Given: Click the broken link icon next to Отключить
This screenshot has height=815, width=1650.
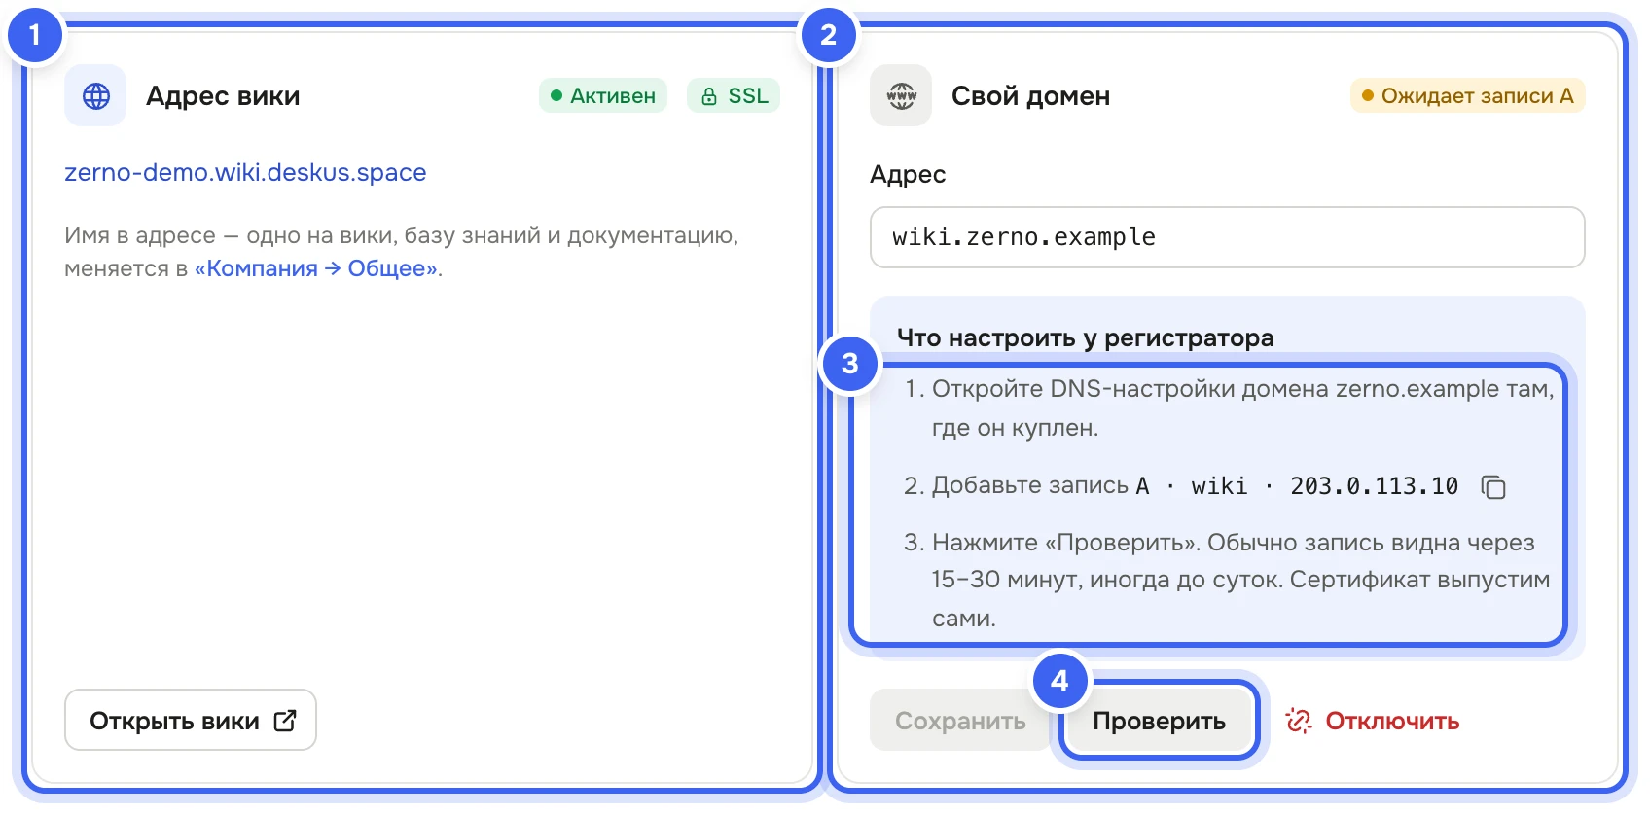Looking at the screenshot, I should pyautogui.click(x=1299, y=721).
